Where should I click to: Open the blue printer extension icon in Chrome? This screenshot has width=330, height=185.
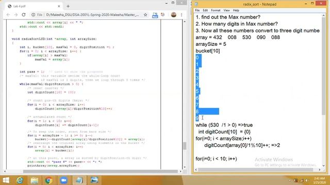pyautogui.click(x=155, y=15)
